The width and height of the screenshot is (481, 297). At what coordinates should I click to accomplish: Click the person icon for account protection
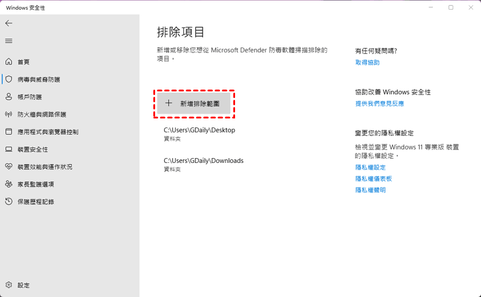[8, 97]
